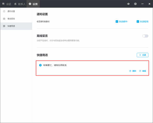Select the 快捷用语 sidebar item
This screenshot has width=153, height=123.
pyautogui.click(x=16, y=26)
